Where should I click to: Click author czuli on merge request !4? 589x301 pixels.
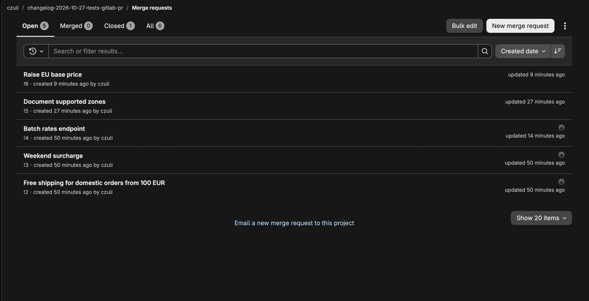pos(107,138)
